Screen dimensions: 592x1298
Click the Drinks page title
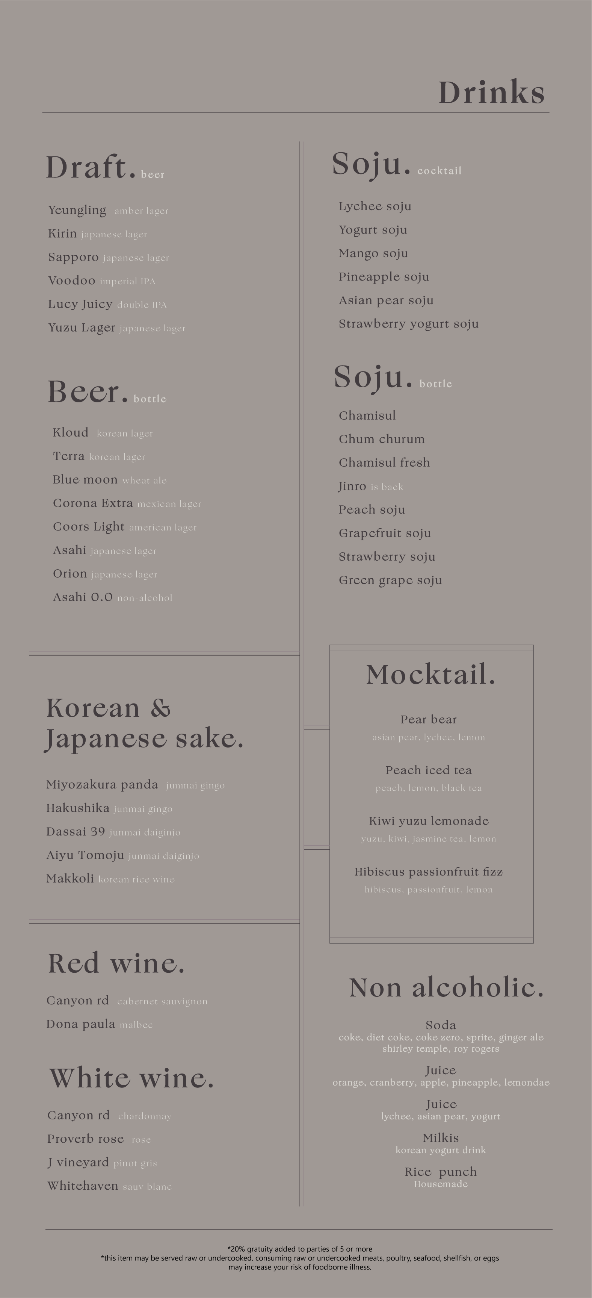coord(491,93)
